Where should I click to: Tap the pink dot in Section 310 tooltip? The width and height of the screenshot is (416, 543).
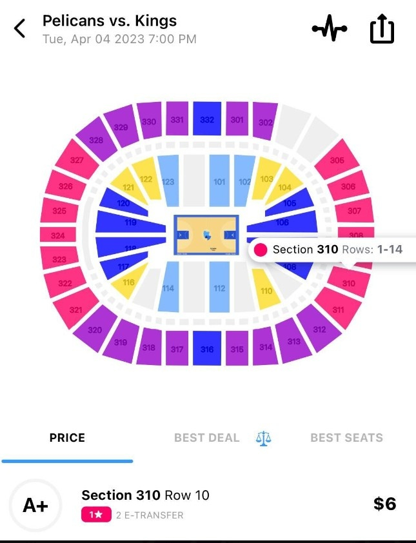click(261, 250)
